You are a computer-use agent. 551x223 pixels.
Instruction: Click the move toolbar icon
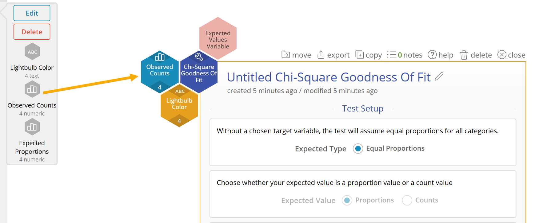285,55
